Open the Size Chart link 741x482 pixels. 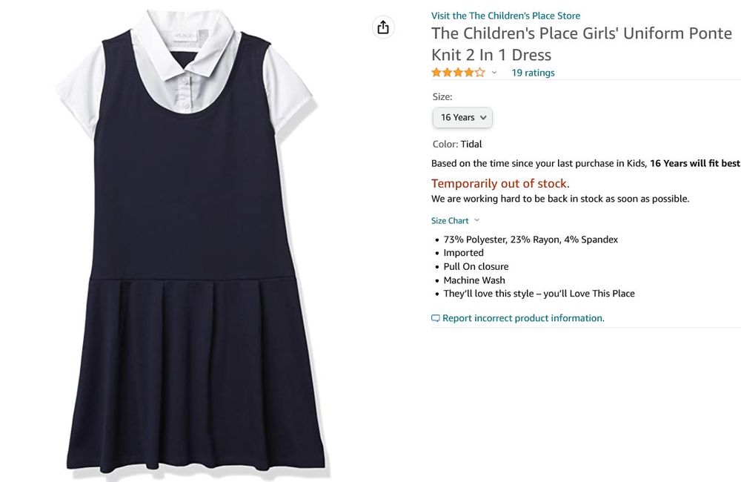450,220
